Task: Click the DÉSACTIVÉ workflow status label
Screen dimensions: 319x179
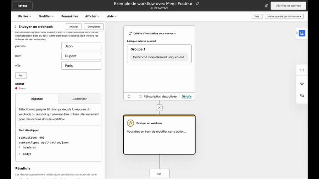Action: coord(159,8)
